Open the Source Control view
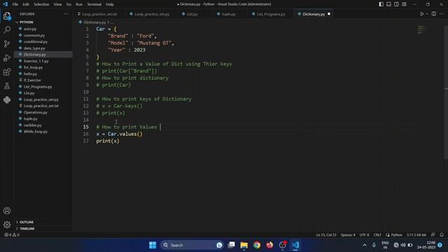Viewport: 448px width, 252px height. (7, 43)
